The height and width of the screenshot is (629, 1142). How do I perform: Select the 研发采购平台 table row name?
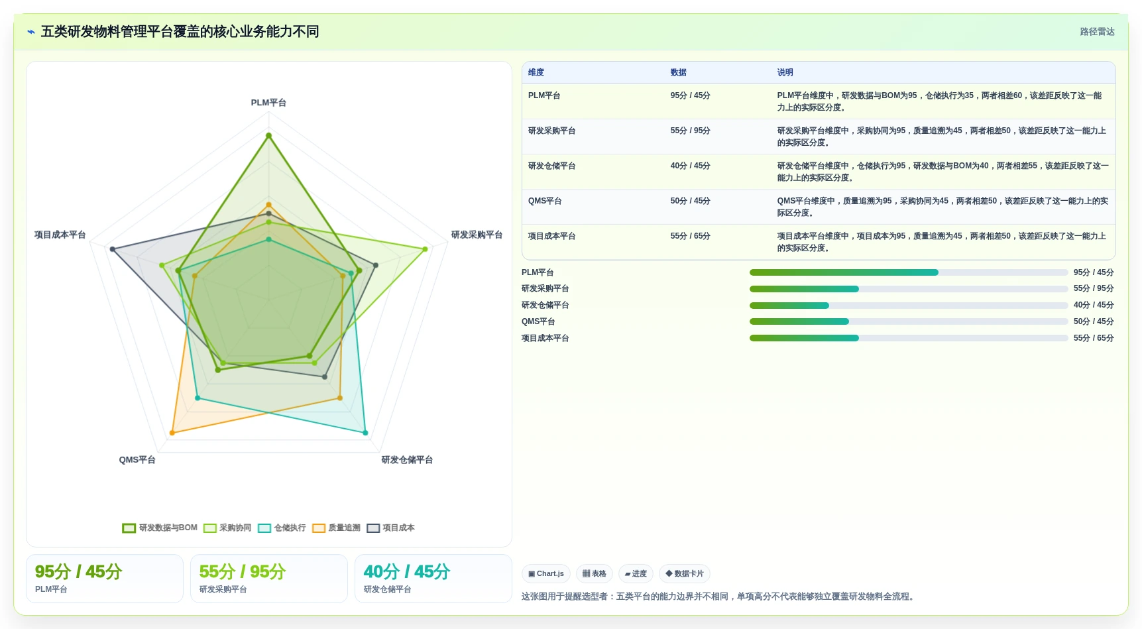point(551,131)
